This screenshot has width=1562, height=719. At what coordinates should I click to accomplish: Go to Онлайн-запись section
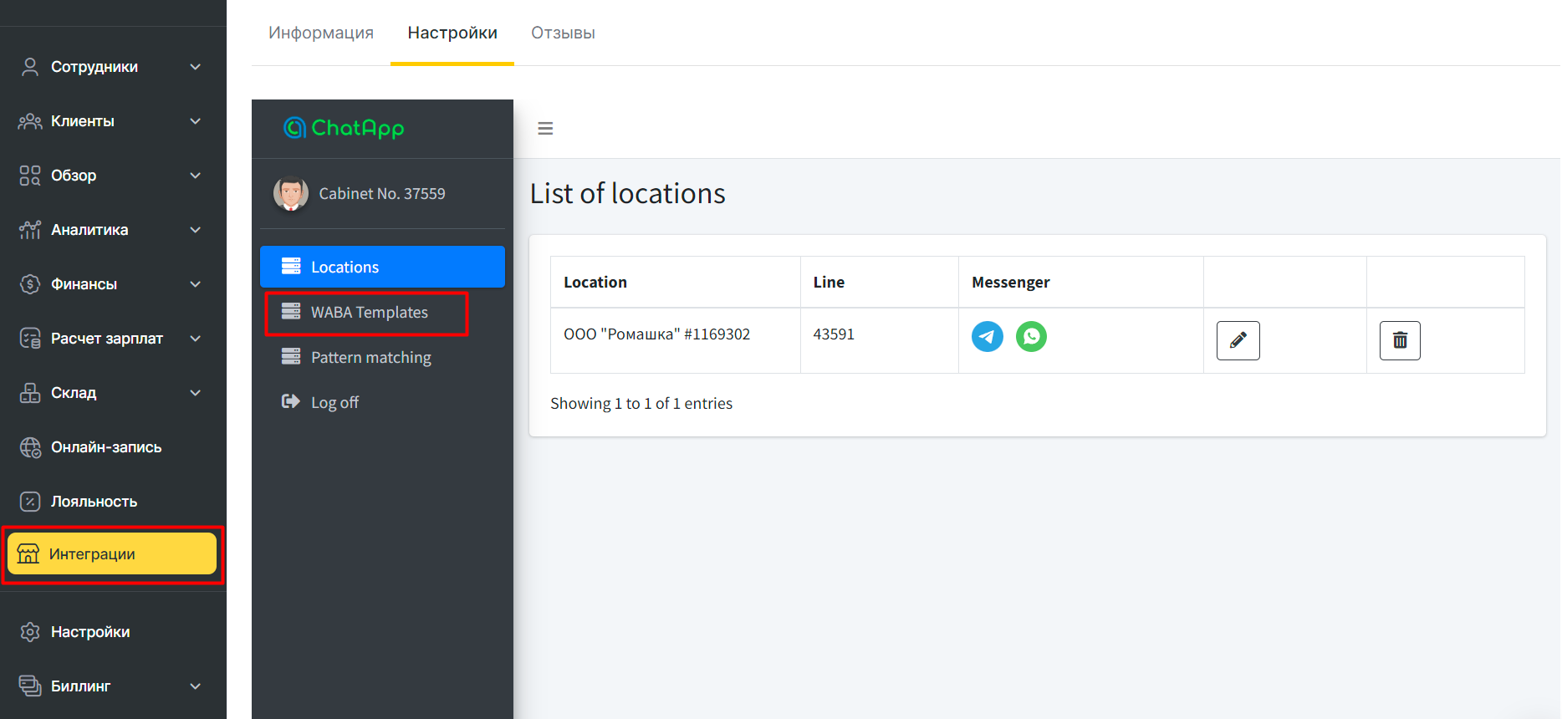click(105, 447)
